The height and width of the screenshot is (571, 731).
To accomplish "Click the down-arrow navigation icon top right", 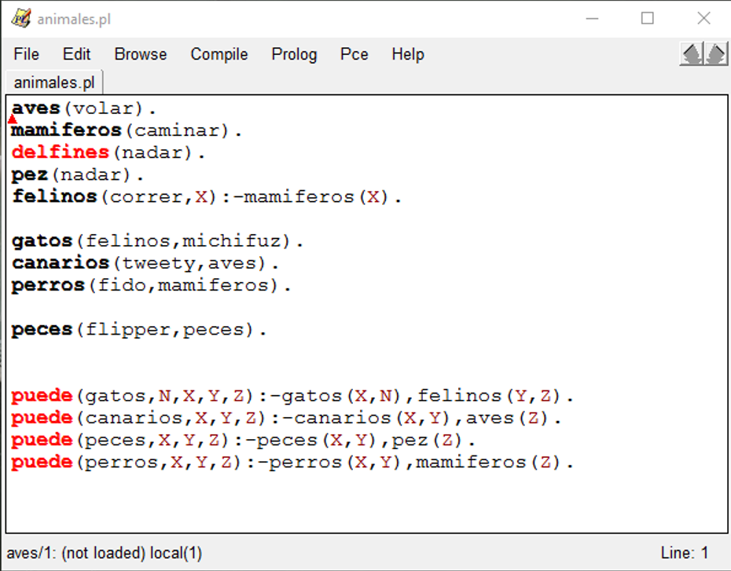I will tap(714, 54).
